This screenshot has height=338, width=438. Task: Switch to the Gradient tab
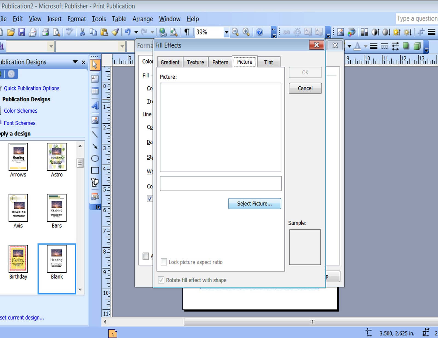(170, 62)
